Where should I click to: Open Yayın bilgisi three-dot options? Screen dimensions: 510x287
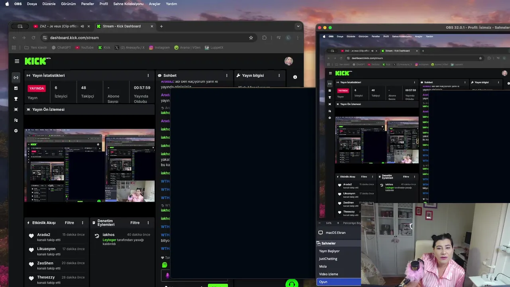(279, 75)
